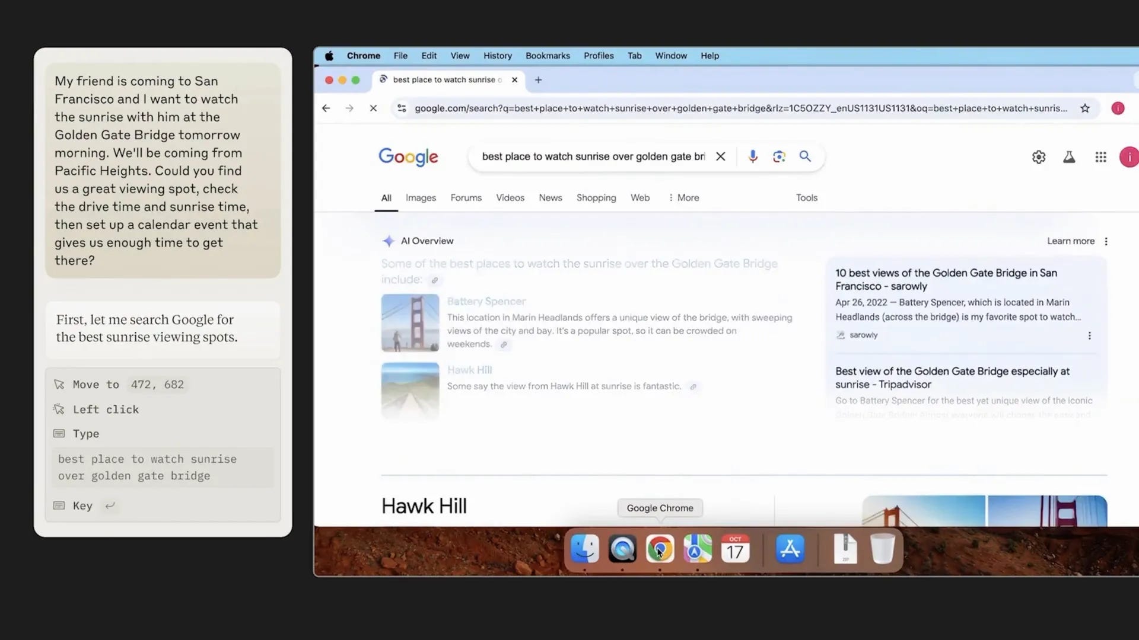Switch to the Images results tab
The height and width of the screenshot is (640, 1139).
[421, 198]
